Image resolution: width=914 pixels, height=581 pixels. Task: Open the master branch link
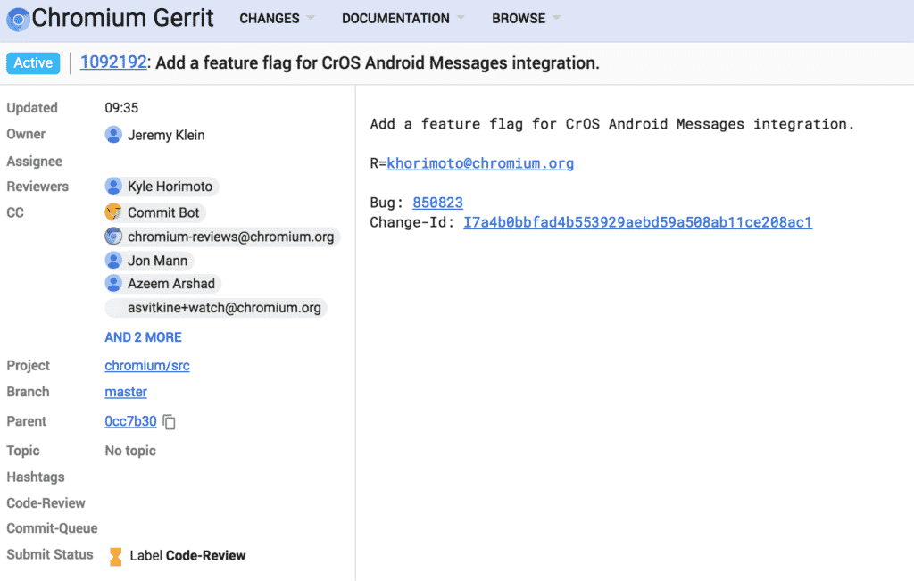tap(125, 392)
